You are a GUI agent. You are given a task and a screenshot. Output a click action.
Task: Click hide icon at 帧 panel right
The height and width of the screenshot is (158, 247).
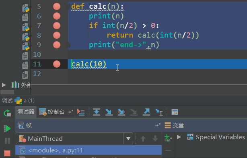pos(158,125)
